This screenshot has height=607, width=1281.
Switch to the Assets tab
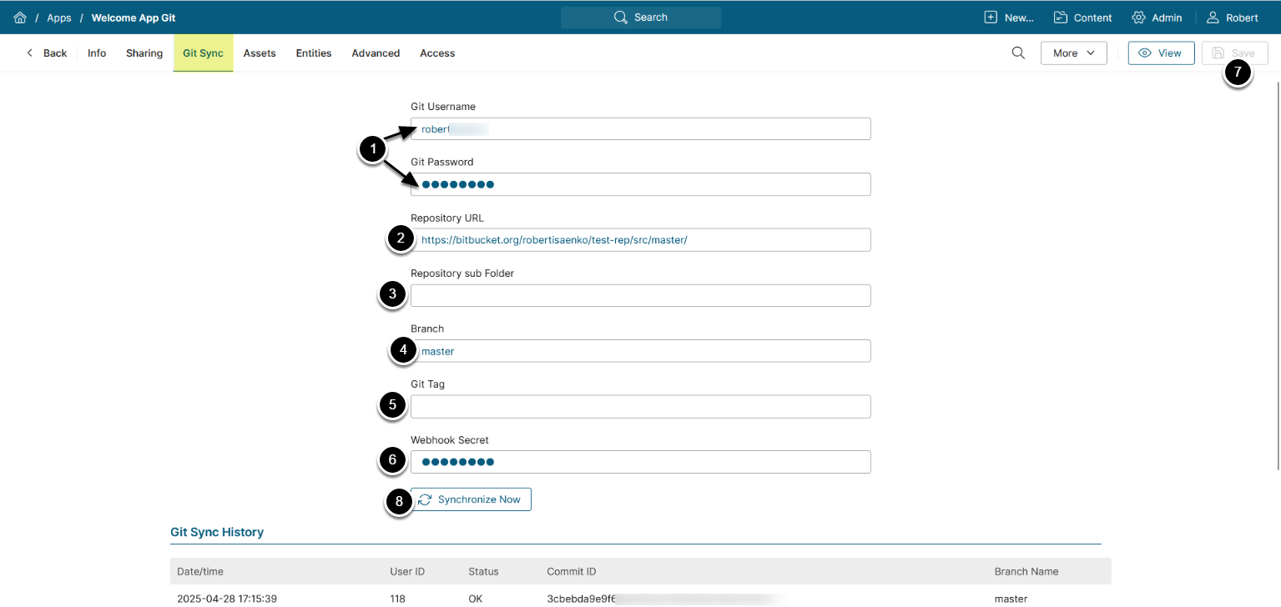click(x=260, y=53)
